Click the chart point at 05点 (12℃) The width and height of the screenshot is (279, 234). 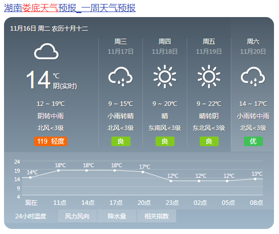click(x=227, y=181)
